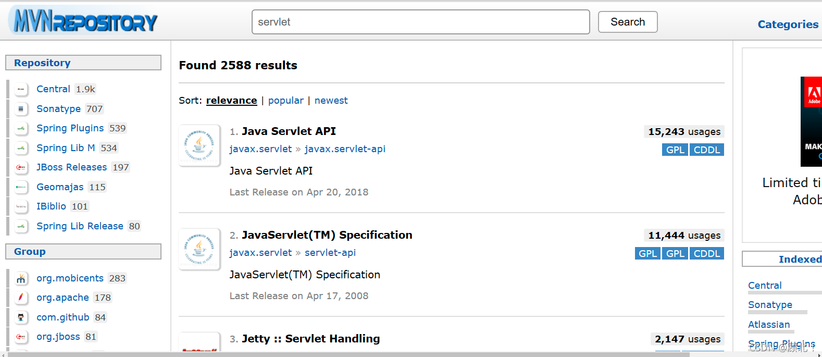Click the 2,147 usages badge
This screenshot has height=357, width=822.
coord(688,339)
